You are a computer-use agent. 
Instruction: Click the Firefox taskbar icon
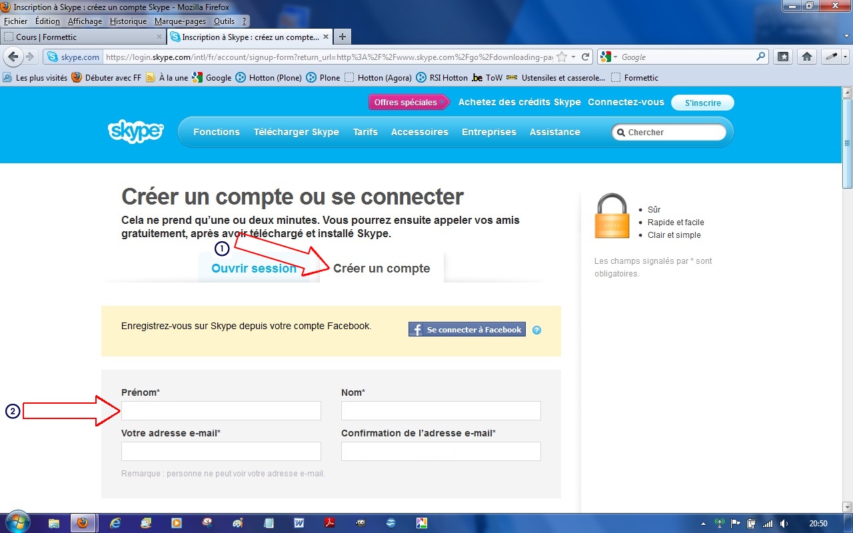(83, 523)
